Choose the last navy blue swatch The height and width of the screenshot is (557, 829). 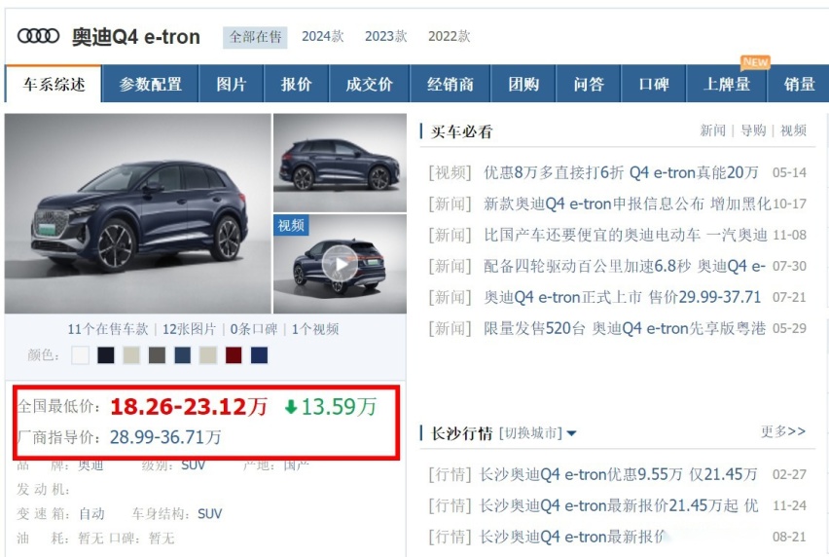259,354
